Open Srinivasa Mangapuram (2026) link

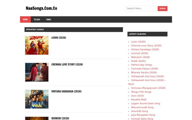click(148, 88)
